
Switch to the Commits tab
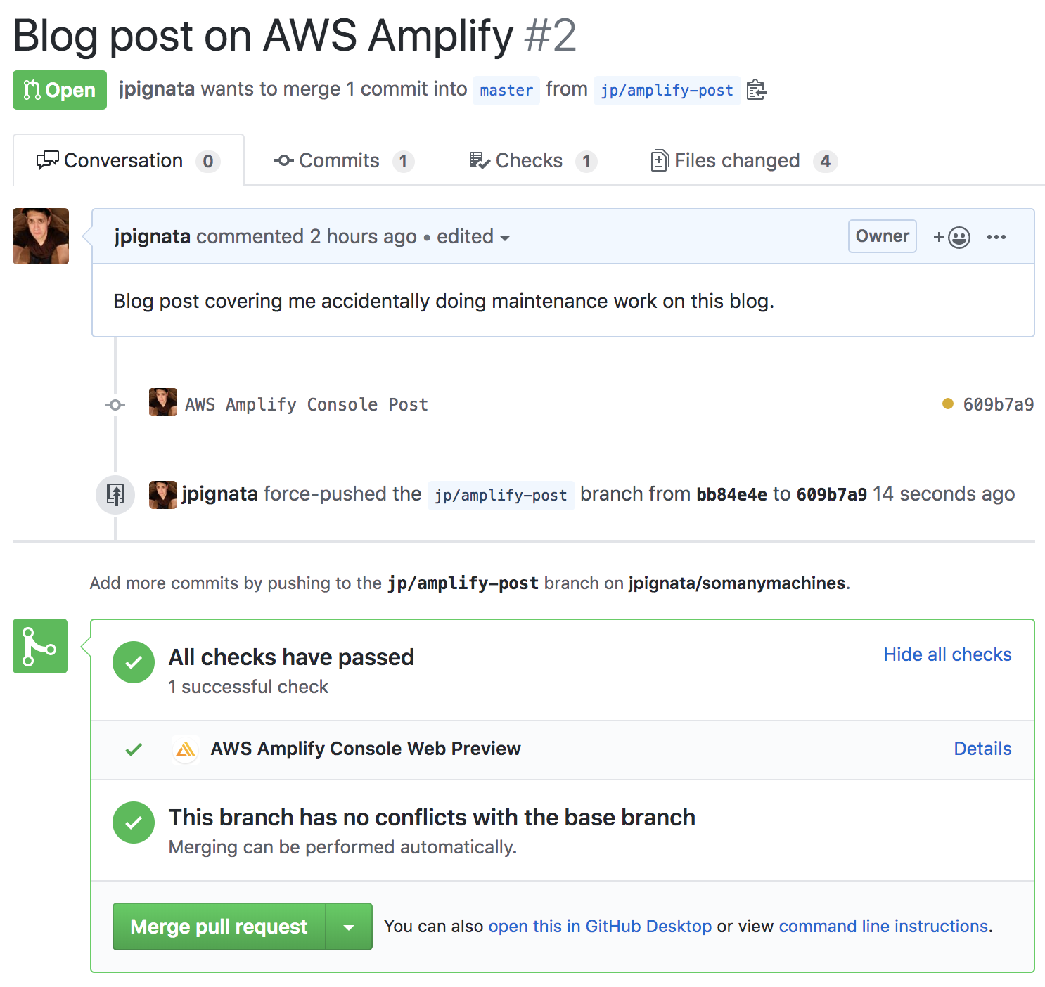coord(344,161)
